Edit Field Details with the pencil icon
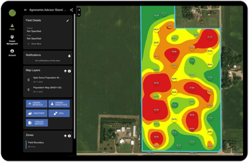The height and width of the screenshot is (162, 249). [x=68, y=21]
